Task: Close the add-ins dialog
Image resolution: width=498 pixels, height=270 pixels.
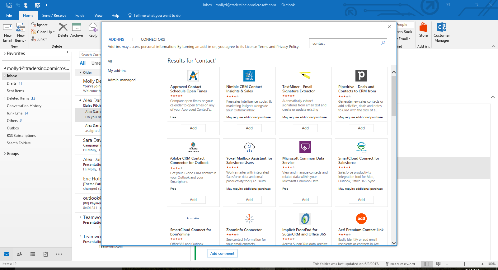Action: 389,27
